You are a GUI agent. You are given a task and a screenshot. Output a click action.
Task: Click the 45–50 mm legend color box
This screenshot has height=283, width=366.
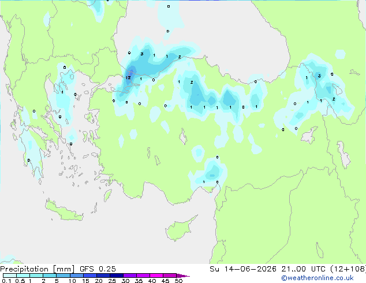click(170, 275)
